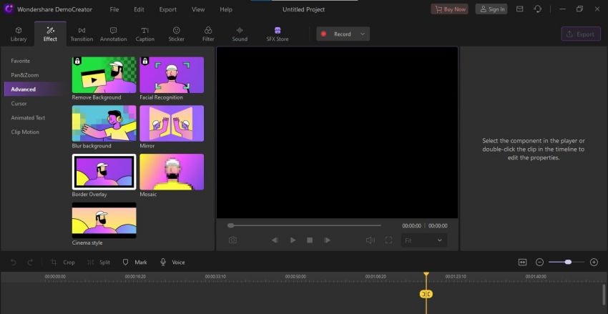Click the snapshot camera icon
Screen dimensions: 608x314
(232, 240)
